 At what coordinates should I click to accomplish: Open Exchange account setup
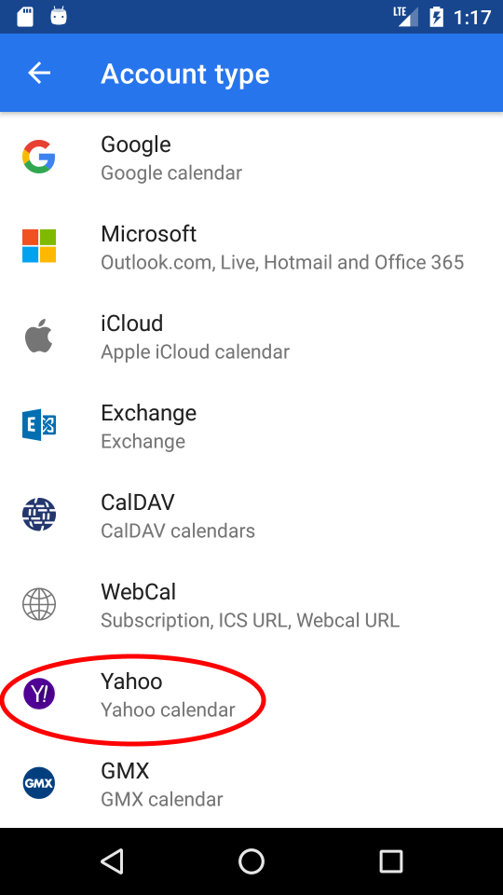[x=251, y=425]
